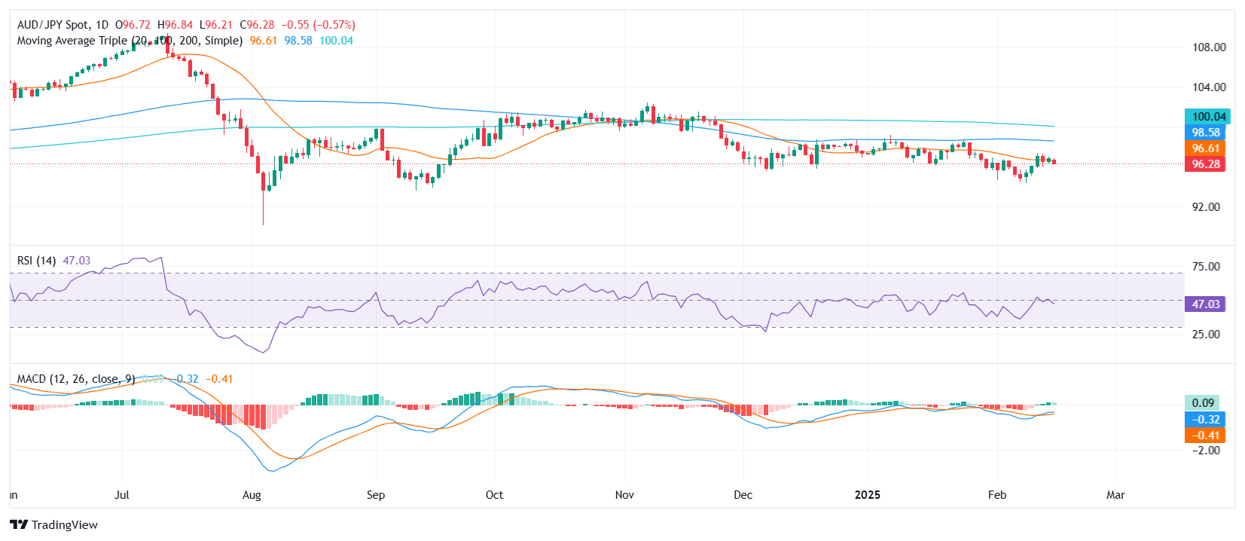
Task: Click the purple 47.03 RSI value label
Action: tap(1205, 304)
